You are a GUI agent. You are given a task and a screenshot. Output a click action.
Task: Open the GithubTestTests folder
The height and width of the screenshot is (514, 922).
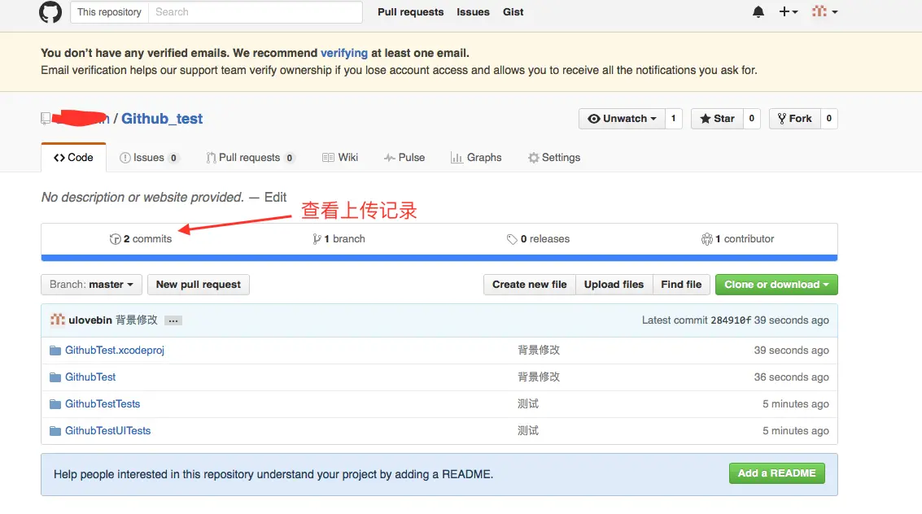tap(103, 404)
